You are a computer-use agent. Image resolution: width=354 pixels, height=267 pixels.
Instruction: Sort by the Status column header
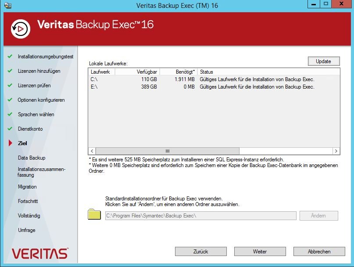268,72
